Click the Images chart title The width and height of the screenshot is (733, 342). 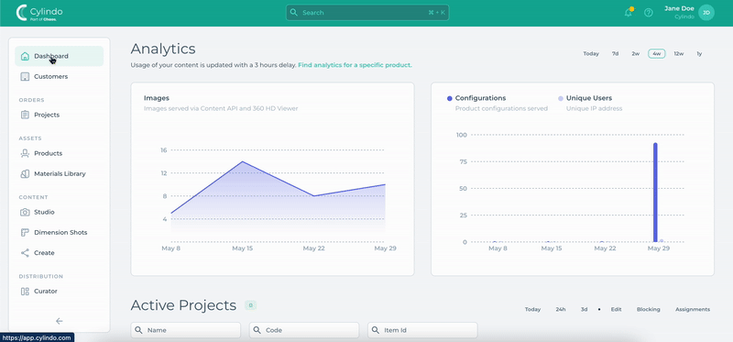click(157, 98)
